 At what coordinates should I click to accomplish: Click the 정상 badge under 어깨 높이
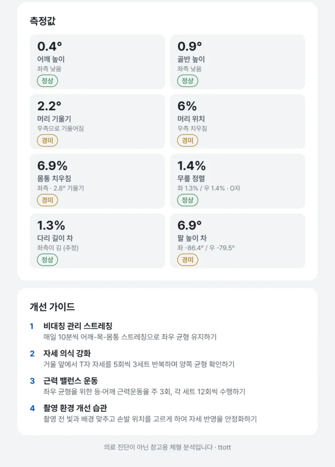pyautogui.click(x=47, y=81)
